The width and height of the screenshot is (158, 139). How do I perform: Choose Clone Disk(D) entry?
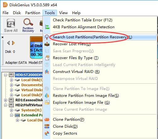point(100,126)
